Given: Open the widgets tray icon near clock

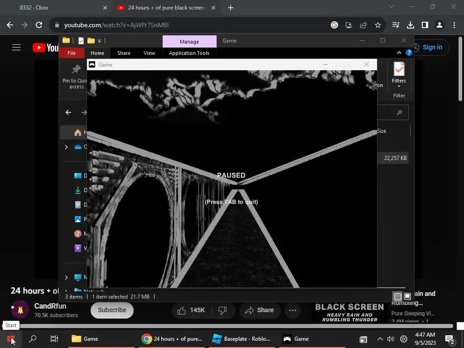Looking at the screenshot, I should point(363,339).
